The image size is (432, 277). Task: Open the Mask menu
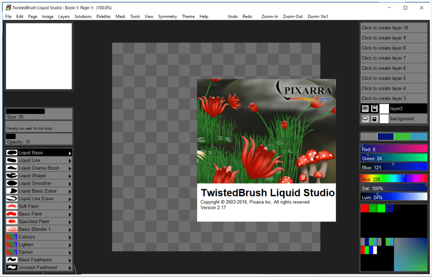coord(121,17)
